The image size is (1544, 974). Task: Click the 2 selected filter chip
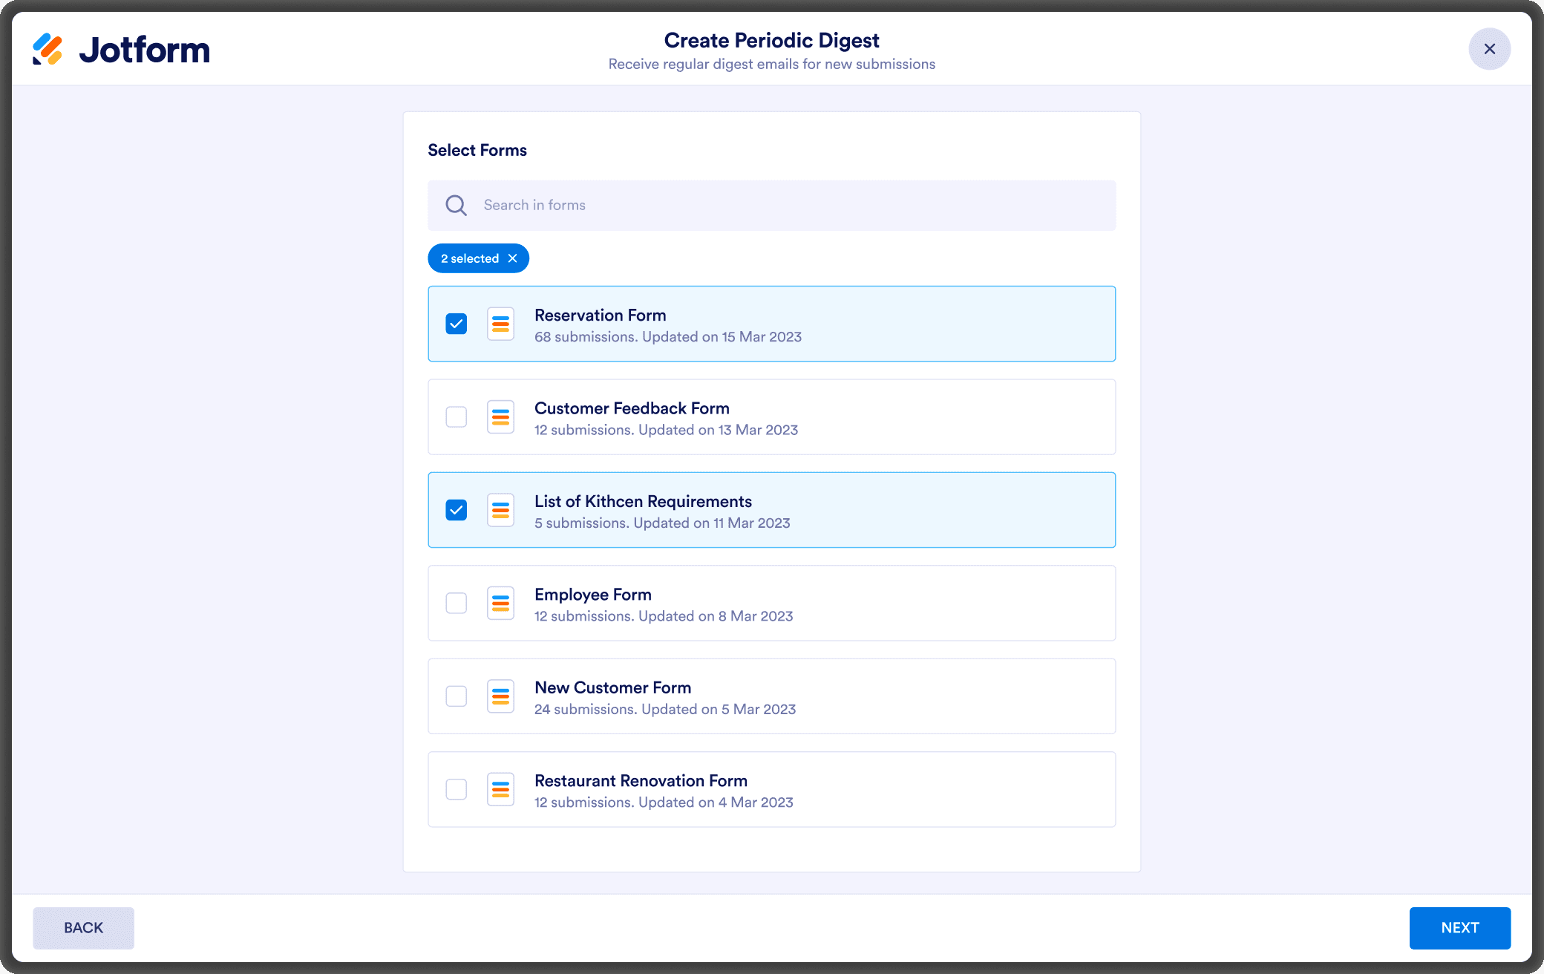click(469, 258)
